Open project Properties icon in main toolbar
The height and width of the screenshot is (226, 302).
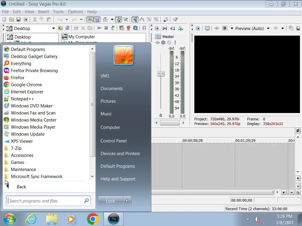tap(25, 19)
